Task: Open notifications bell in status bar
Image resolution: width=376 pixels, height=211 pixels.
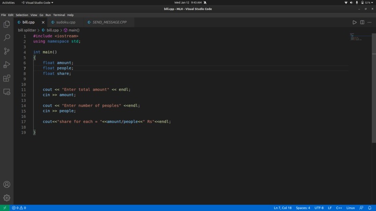Action: [x=370, y=208]
